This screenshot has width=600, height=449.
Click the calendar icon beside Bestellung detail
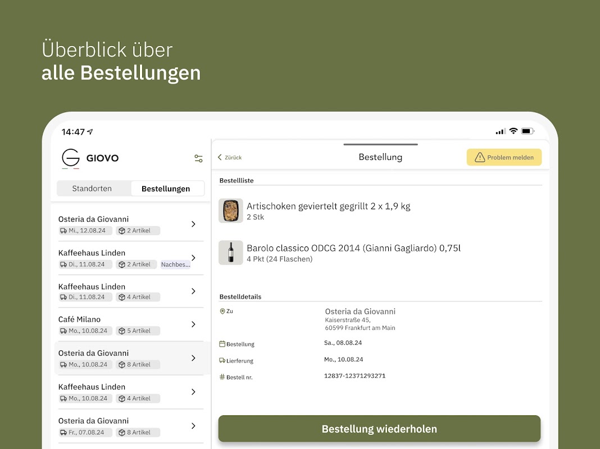coord(222,344)
